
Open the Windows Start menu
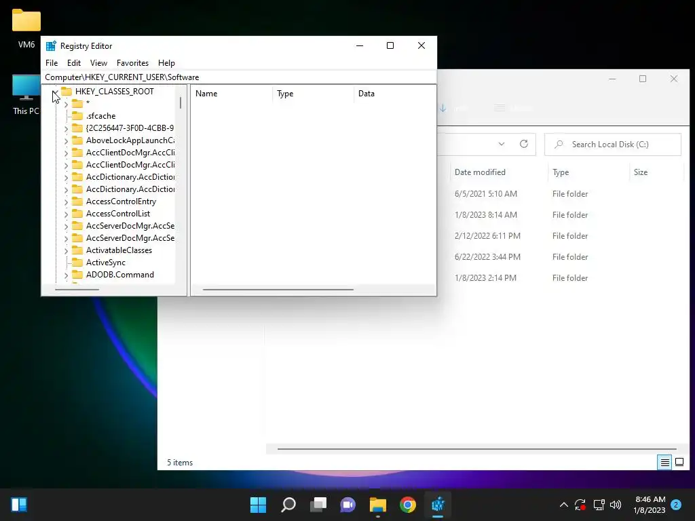(x=258, y=505)
